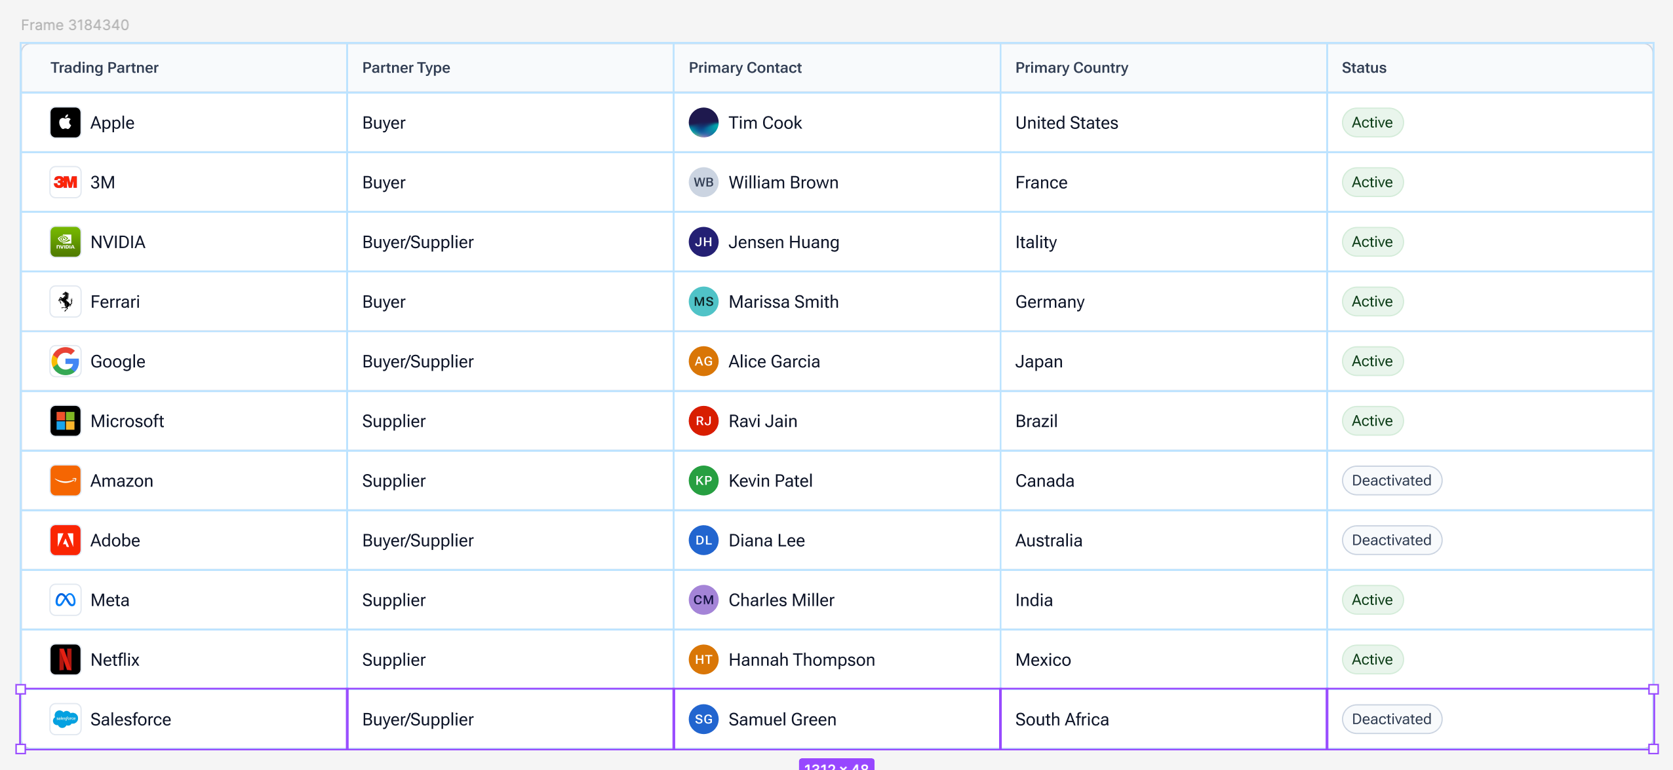The width and height of the screenshot is (1673, 770).
Task: Click Buyer/Supplier type in NVIDIA row
Action: (x=418, y=242)
